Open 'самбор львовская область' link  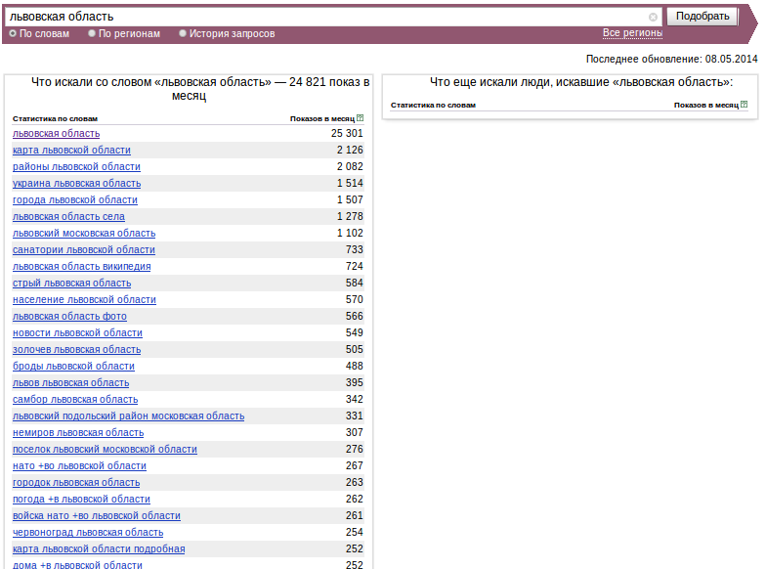[75, 399]
